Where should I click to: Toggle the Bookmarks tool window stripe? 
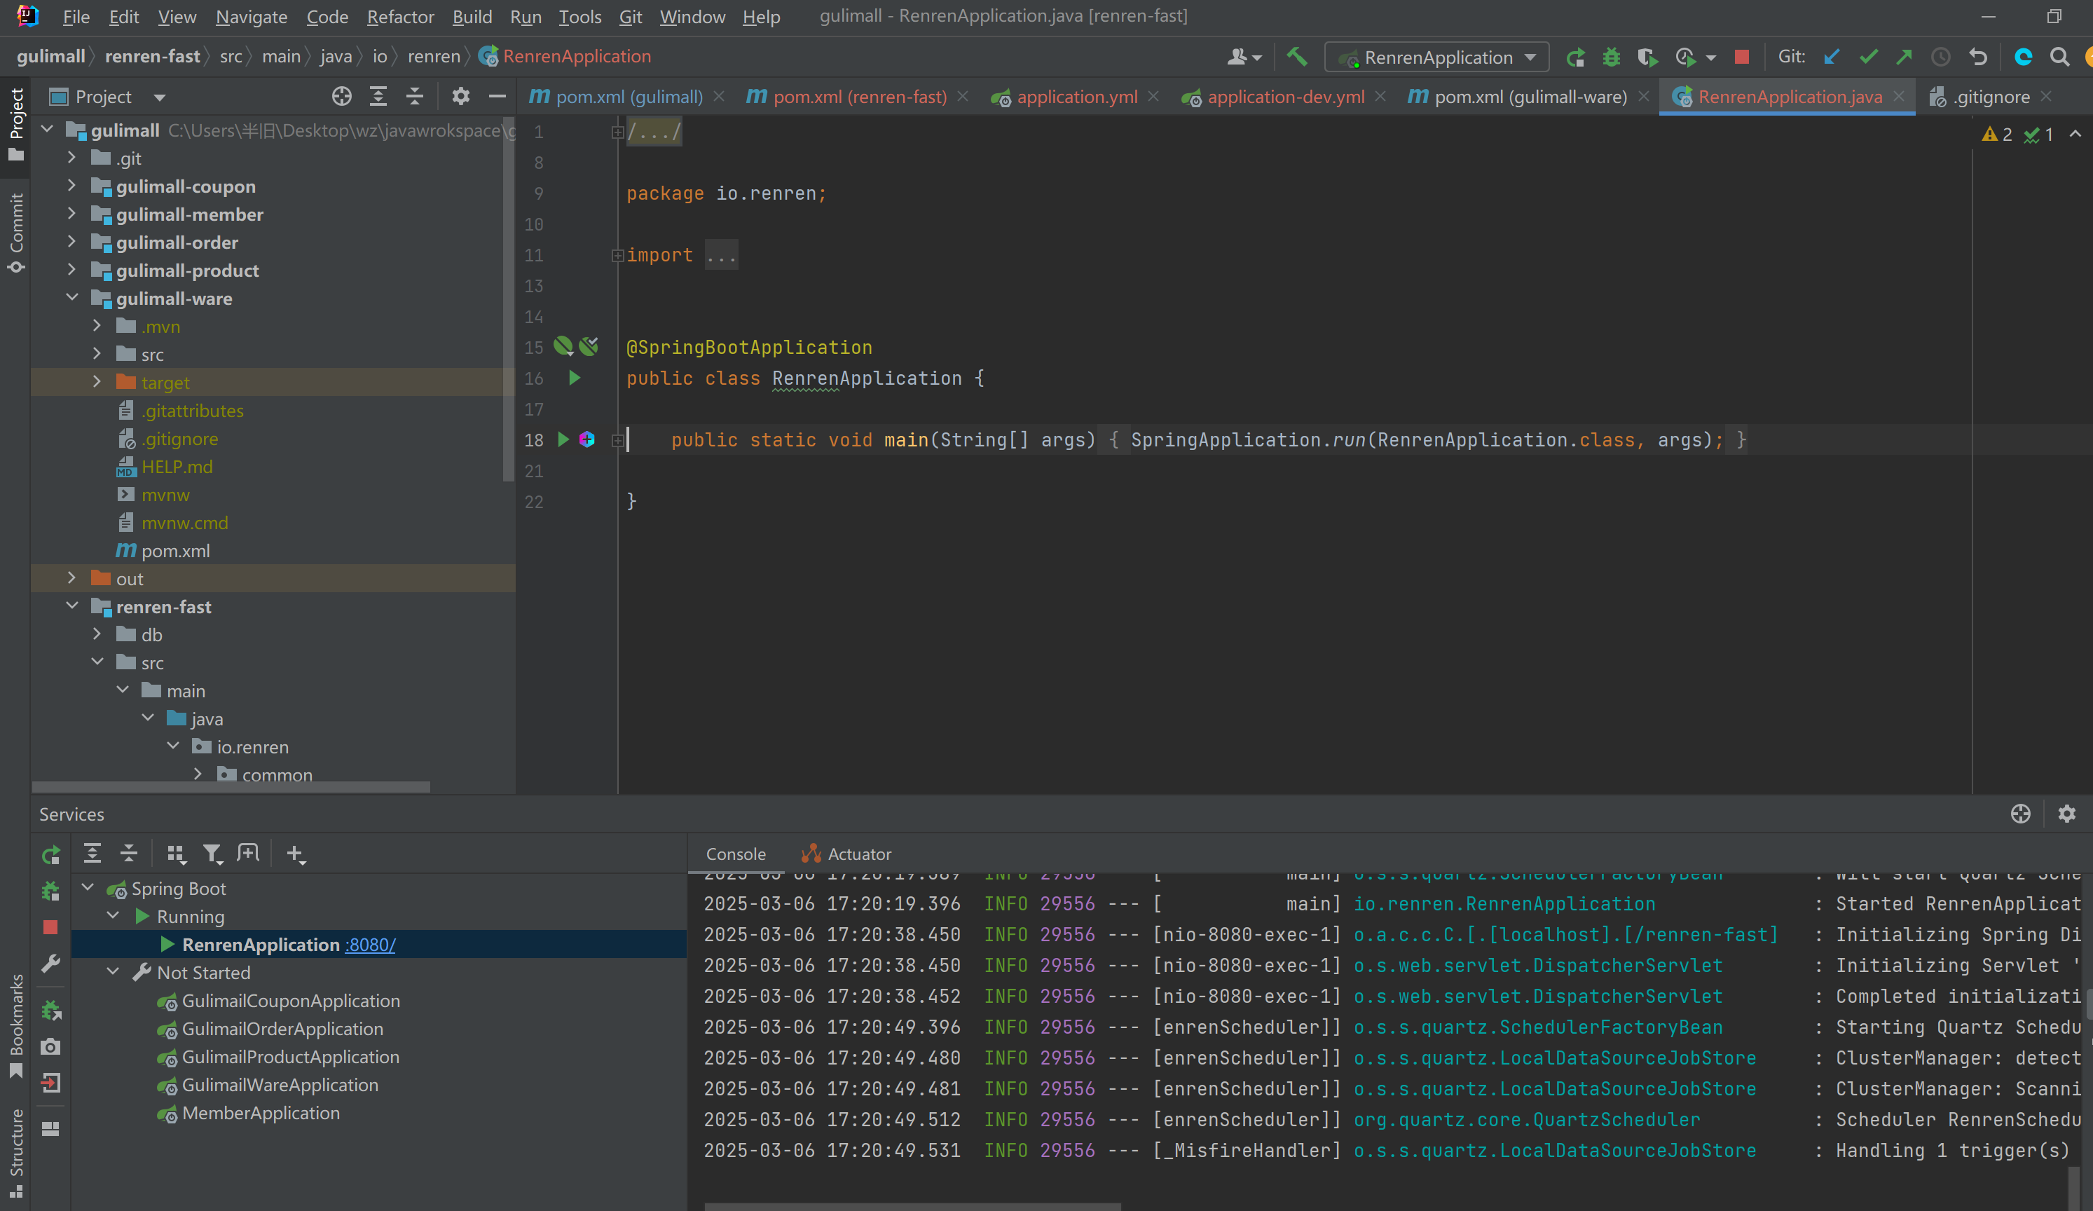pyautogui.click(x=16, y=1027)
